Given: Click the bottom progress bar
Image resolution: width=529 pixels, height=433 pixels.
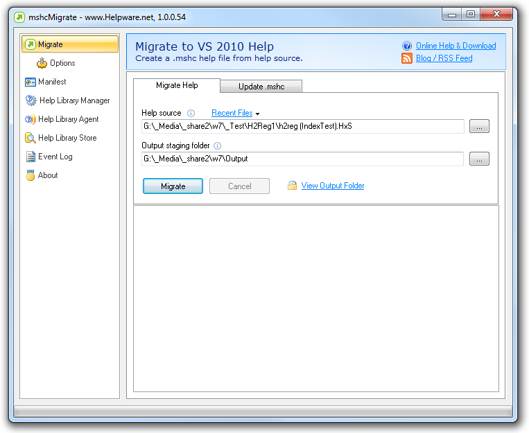Looking at the screenshot, I should point(263,412).
